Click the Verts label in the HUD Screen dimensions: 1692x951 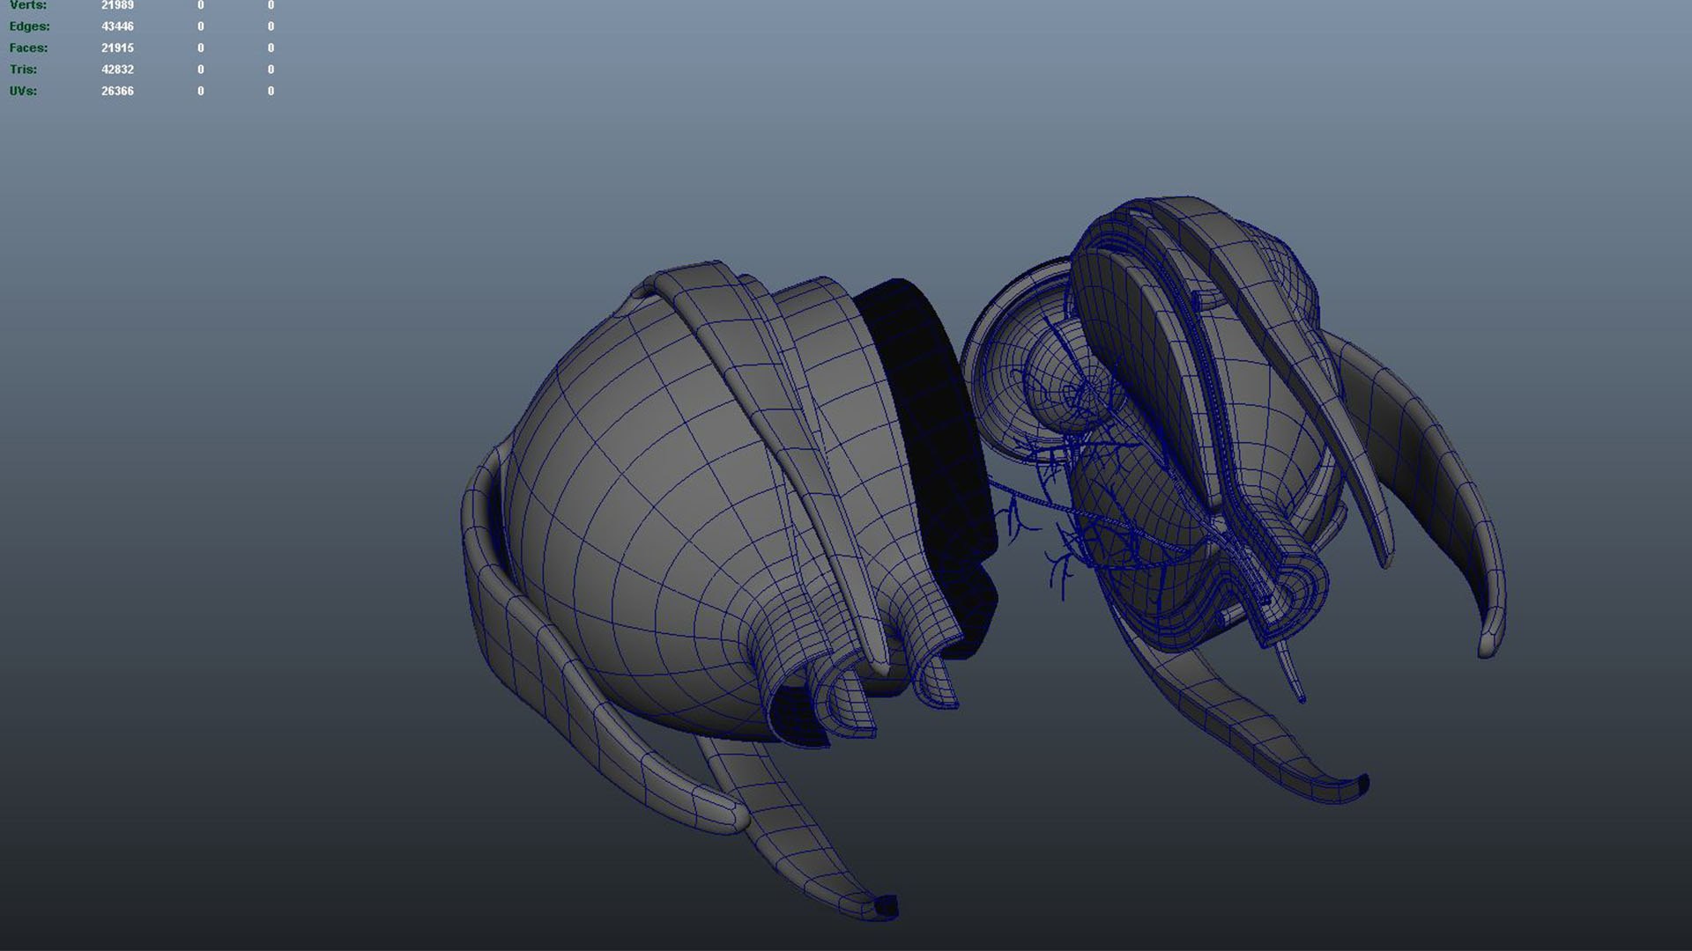click(27, 5)
